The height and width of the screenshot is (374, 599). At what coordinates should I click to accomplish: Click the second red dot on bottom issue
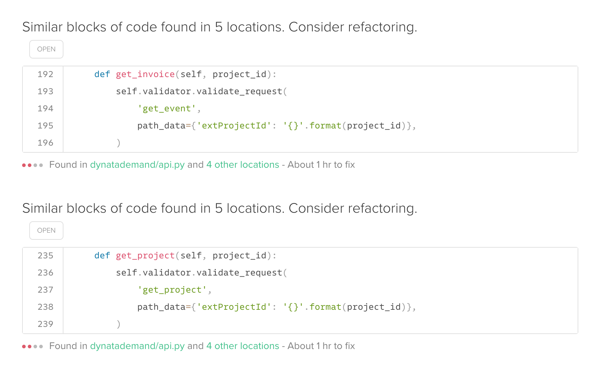(x=30, y=346)
